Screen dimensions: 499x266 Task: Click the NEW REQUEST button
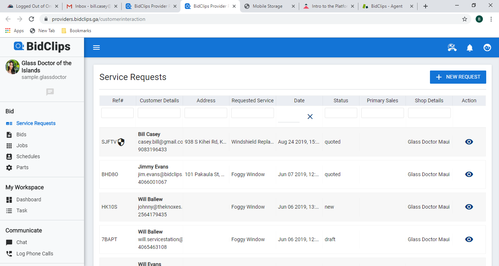pyautogui.click(x=458, y=77)
